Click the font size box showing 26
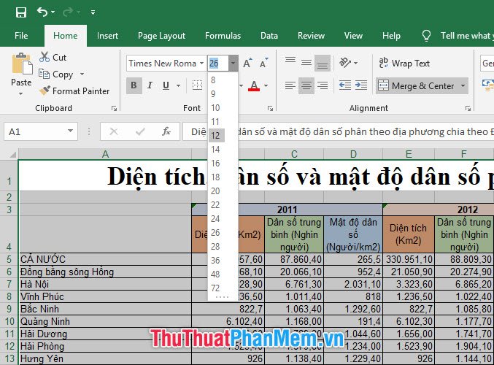This screenshot has width=494, height=365. (x=217, y=64)
